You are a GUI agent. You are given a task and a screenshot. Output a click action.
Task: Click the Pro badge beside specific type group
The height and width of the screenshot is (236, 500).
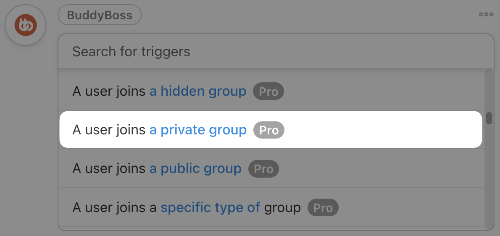click(323, 207)
